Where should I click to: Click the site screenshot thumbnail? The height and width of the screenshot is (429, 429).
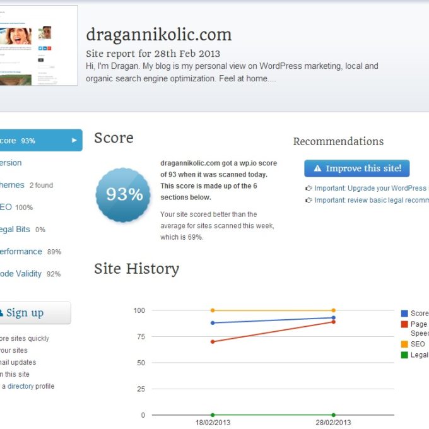point(38,45)
